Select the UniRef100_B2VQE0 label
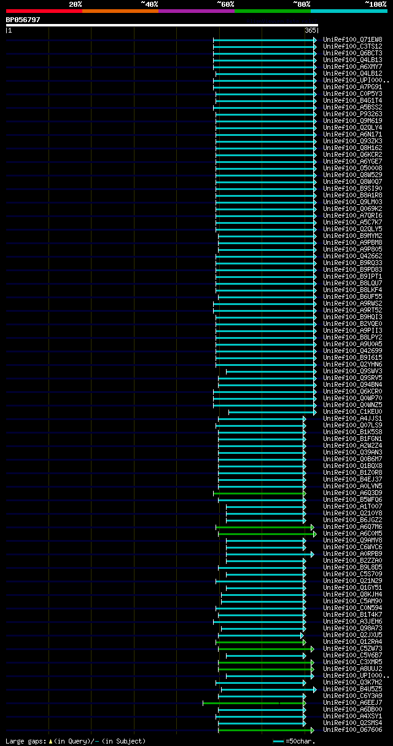The width and height of the screenshot is (393, 746). 352,323
